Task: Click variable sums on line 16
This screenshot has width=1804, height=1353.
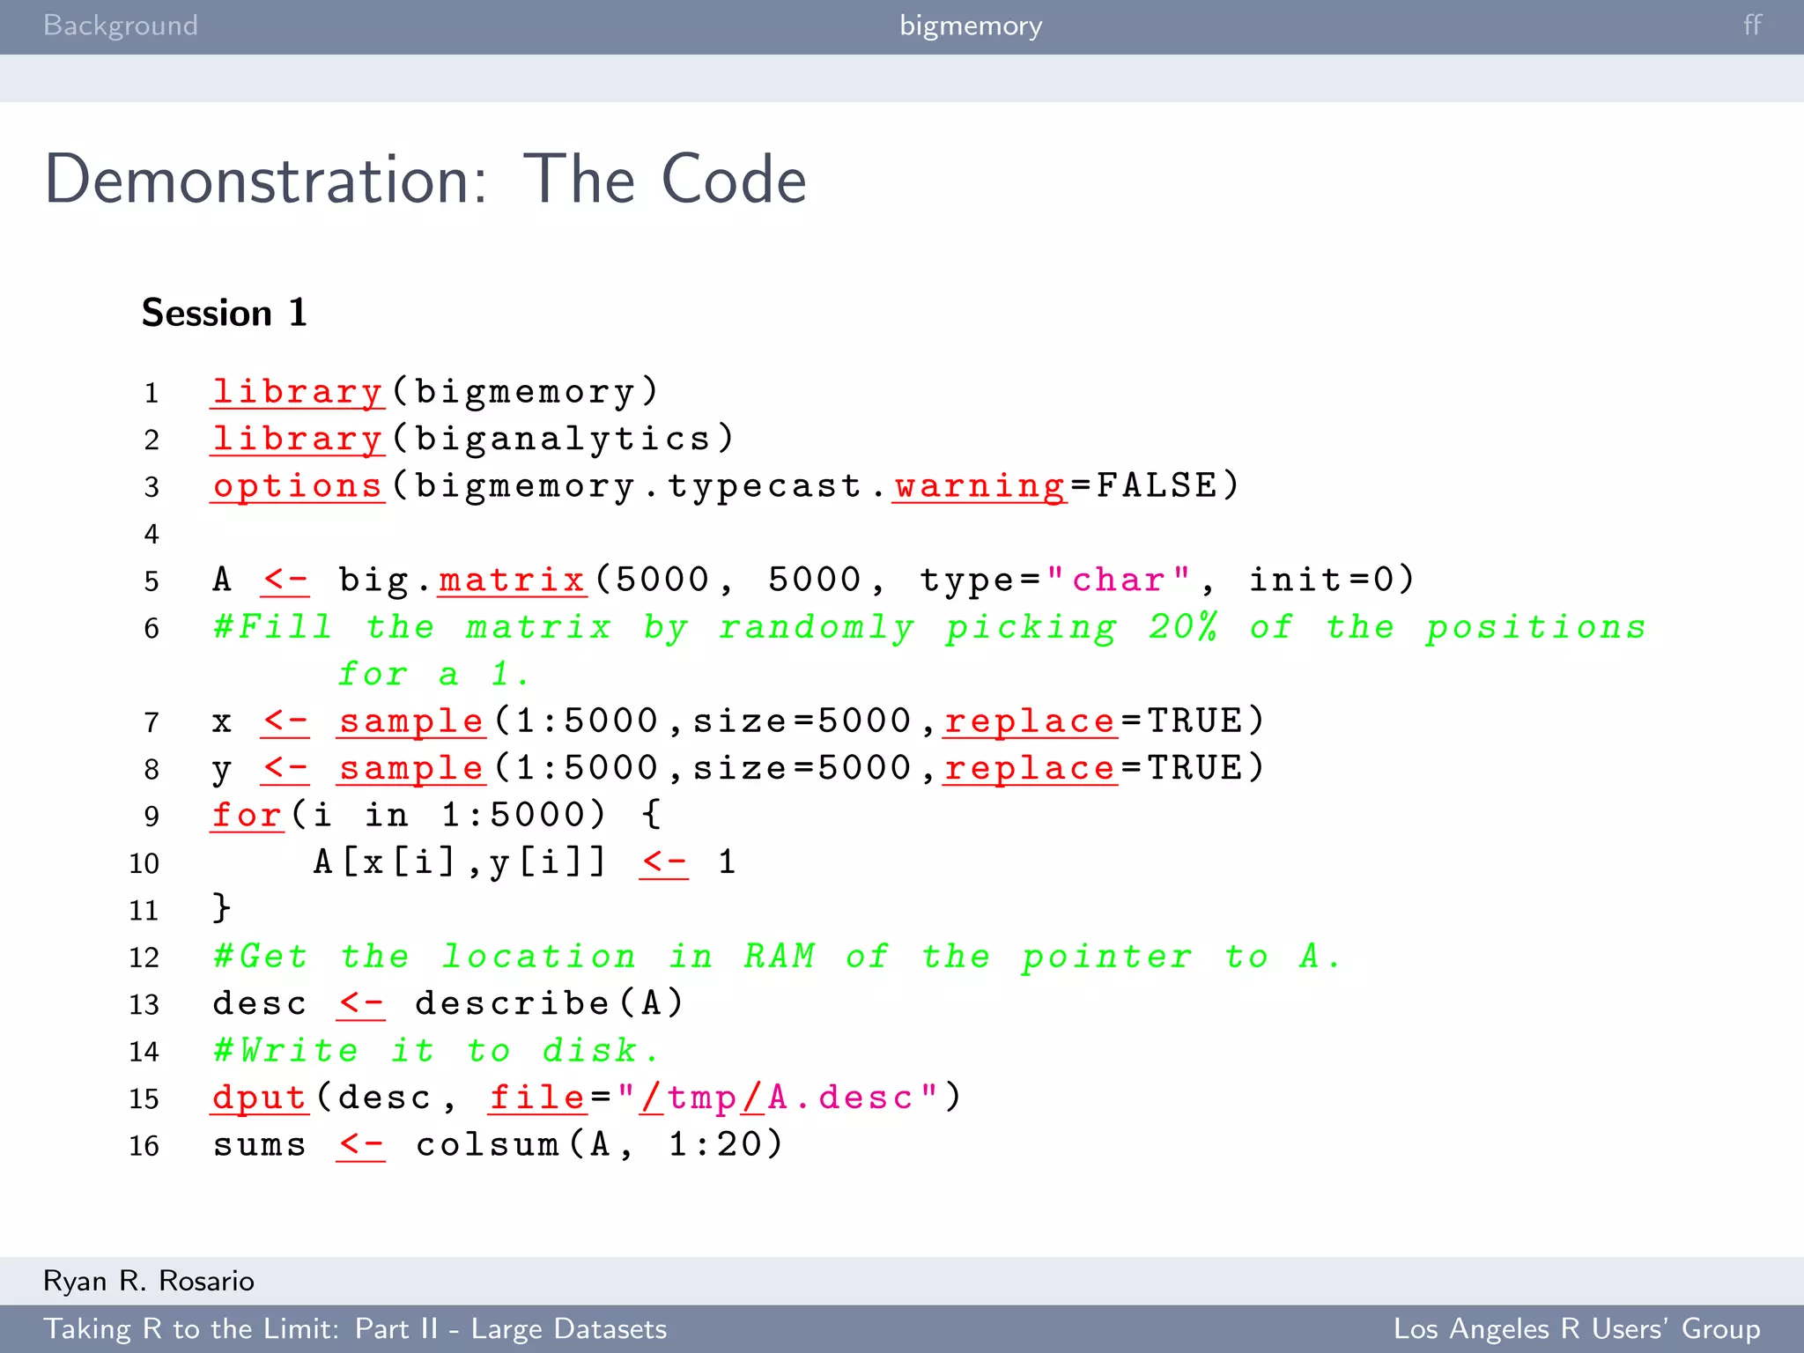Action: [x=259, y=1144]
